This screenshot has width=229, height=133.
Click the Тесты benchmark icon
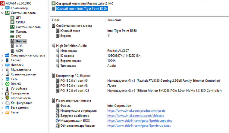[7, 112]
